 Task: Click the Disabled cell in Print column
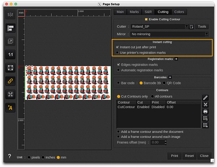pos(158,107)
